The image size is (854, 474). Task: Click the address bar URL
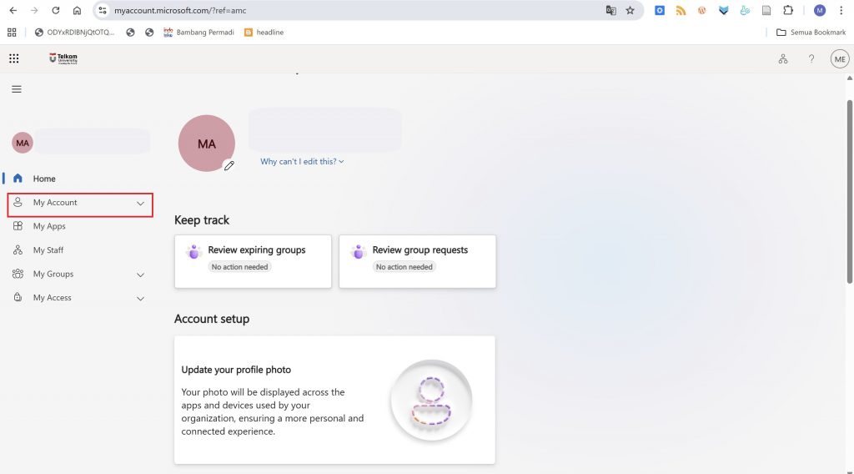coord(180,10)
